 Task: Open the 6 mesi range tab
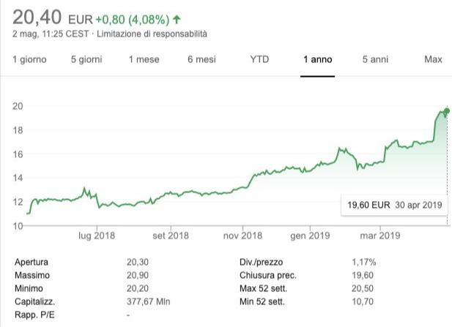coord(201,59)
